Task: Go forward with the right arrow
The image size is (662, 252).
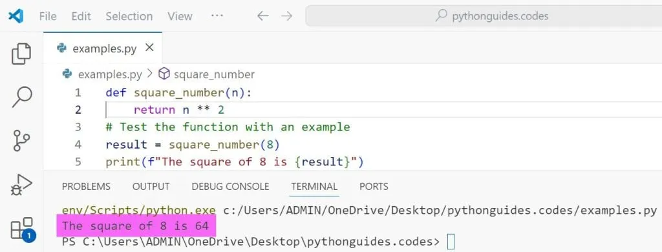Action: tap(286, 16)
